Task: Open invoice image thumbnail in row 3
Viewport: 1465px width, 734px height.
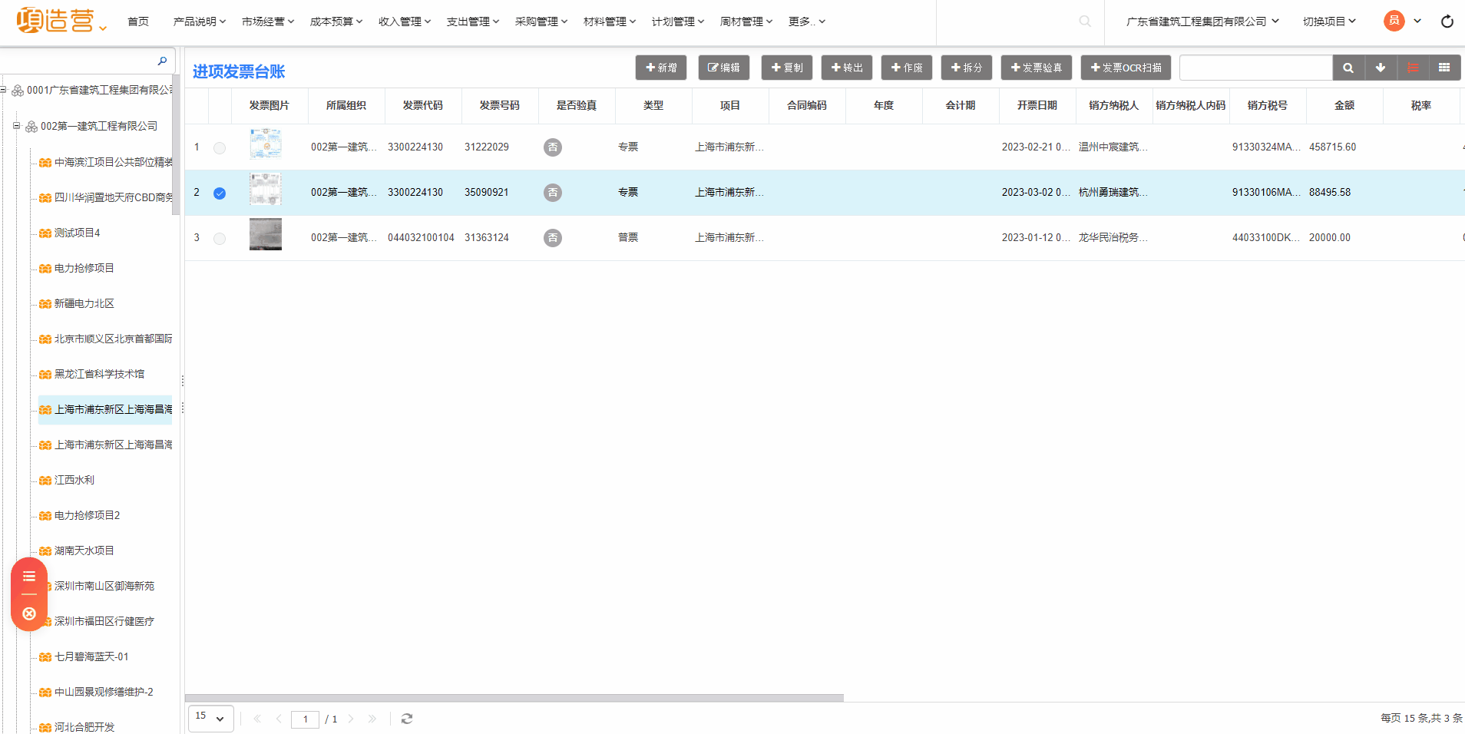Action: [266, 234]
